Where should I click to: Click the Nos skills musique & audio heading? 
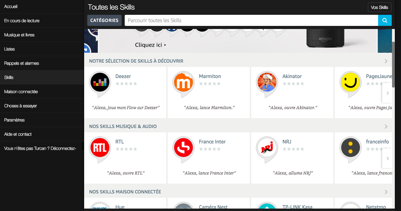click(123, 126)
